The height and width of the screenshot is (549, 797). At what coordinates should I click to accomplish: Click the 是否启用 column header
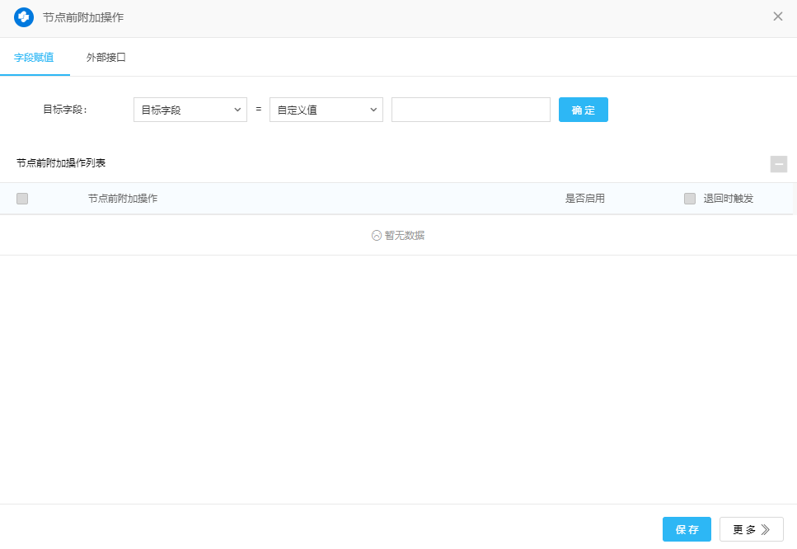(585, 199)
